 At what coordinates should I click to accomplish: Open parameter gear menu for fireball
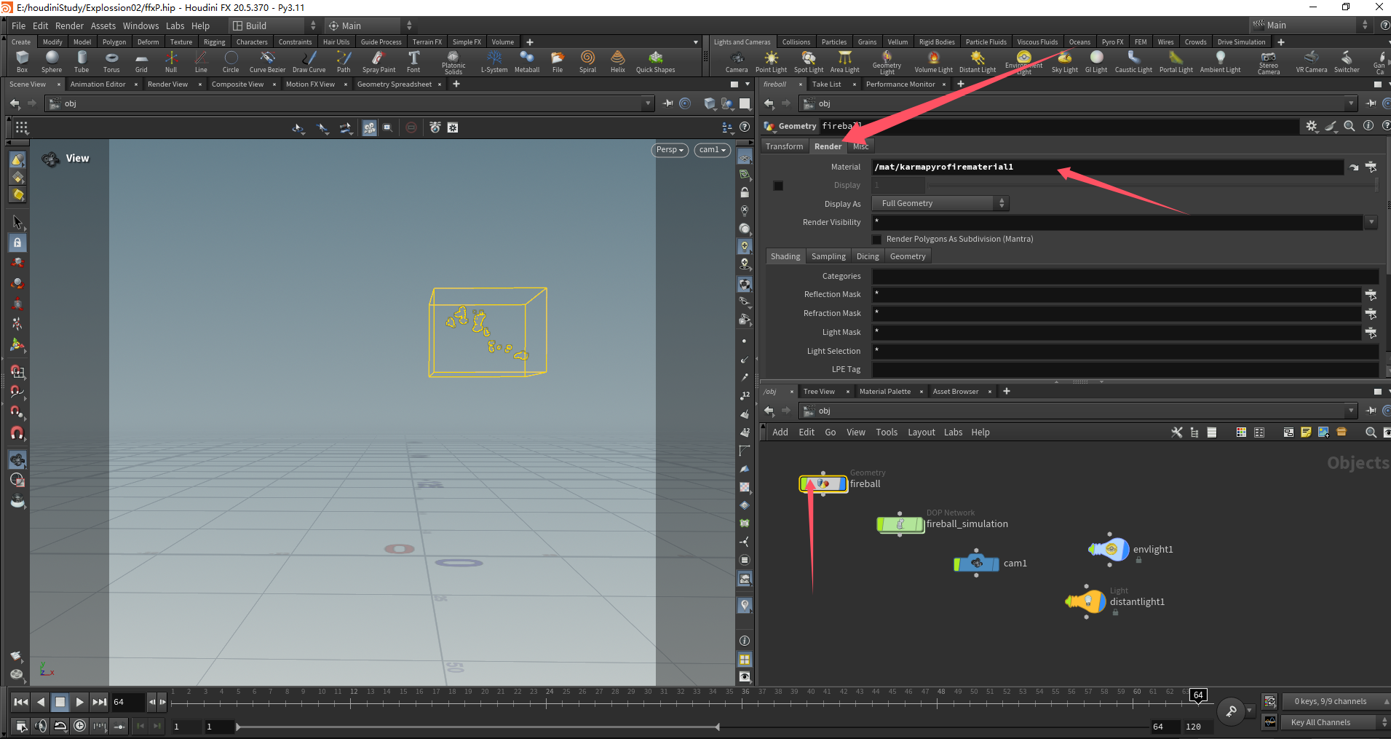(1312, 126)
